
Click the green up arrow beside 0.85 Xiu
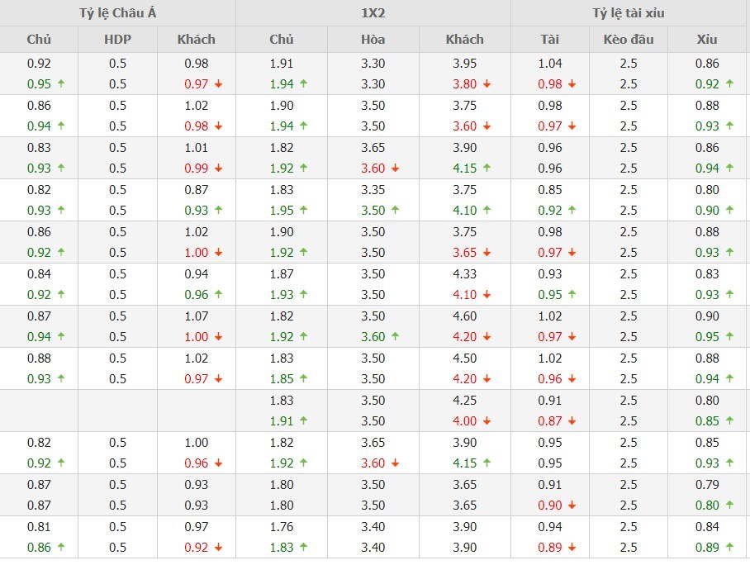click(x=729, y=421)
